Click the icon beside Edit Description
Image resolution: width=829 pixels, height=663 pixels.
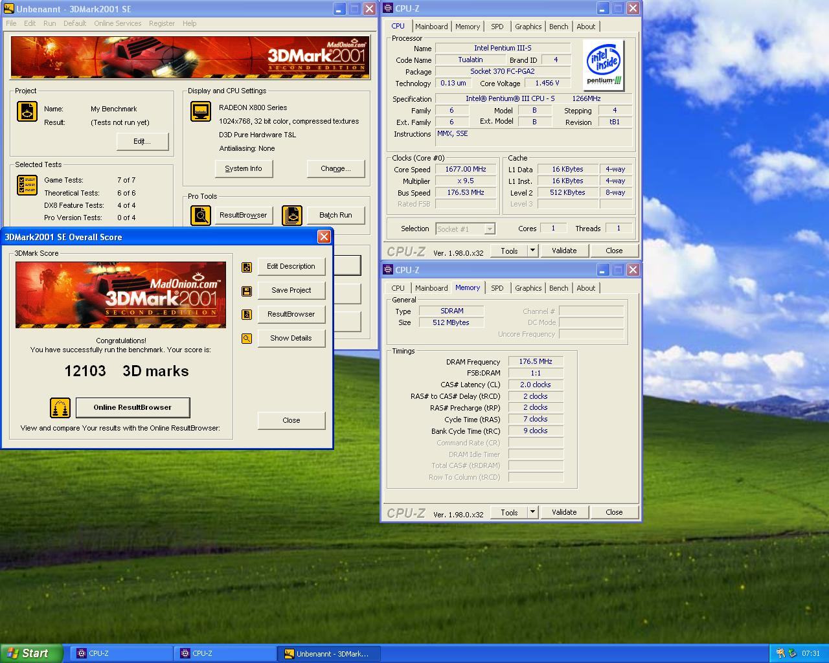[x=247, y=267]
